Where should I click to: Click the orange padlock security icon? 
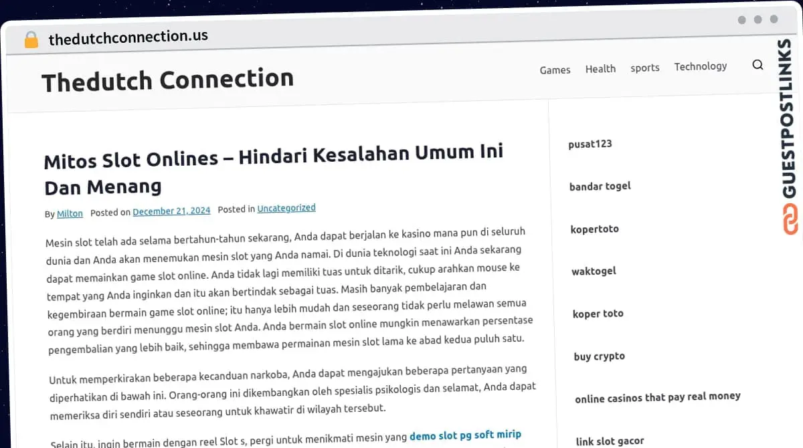click(31, 39)
